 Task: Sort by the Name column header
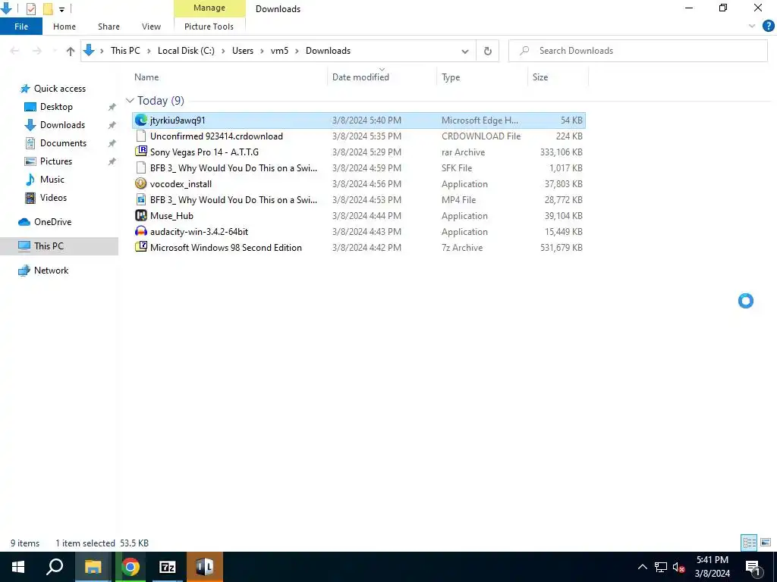146,77
